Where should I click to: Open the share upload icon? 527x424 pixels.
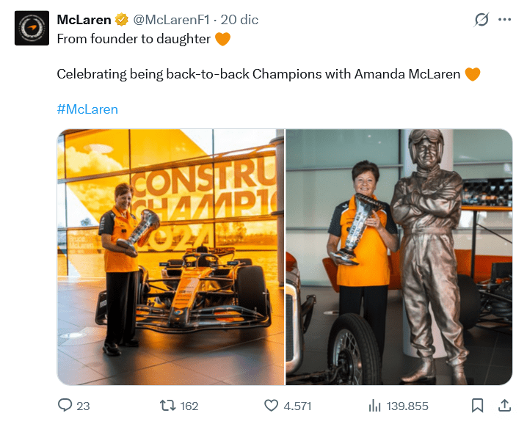(x=504, y=405)
